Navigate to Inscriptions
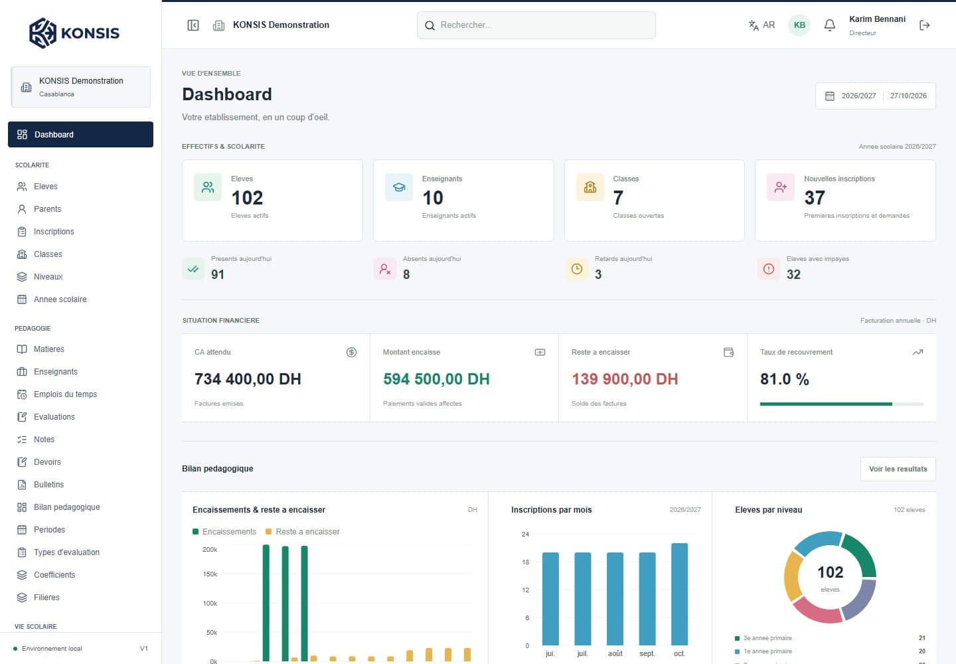The height and width of the screenshot is (664, 956). tap(80, 232)
